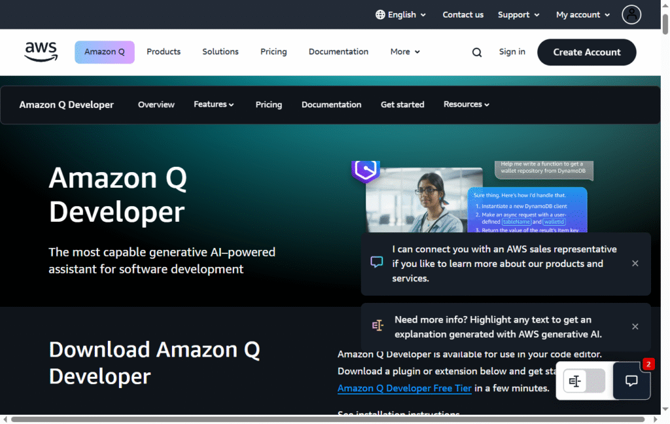Open the Products menu
This screenshot has width=670, height=424.
pos(164,52)
